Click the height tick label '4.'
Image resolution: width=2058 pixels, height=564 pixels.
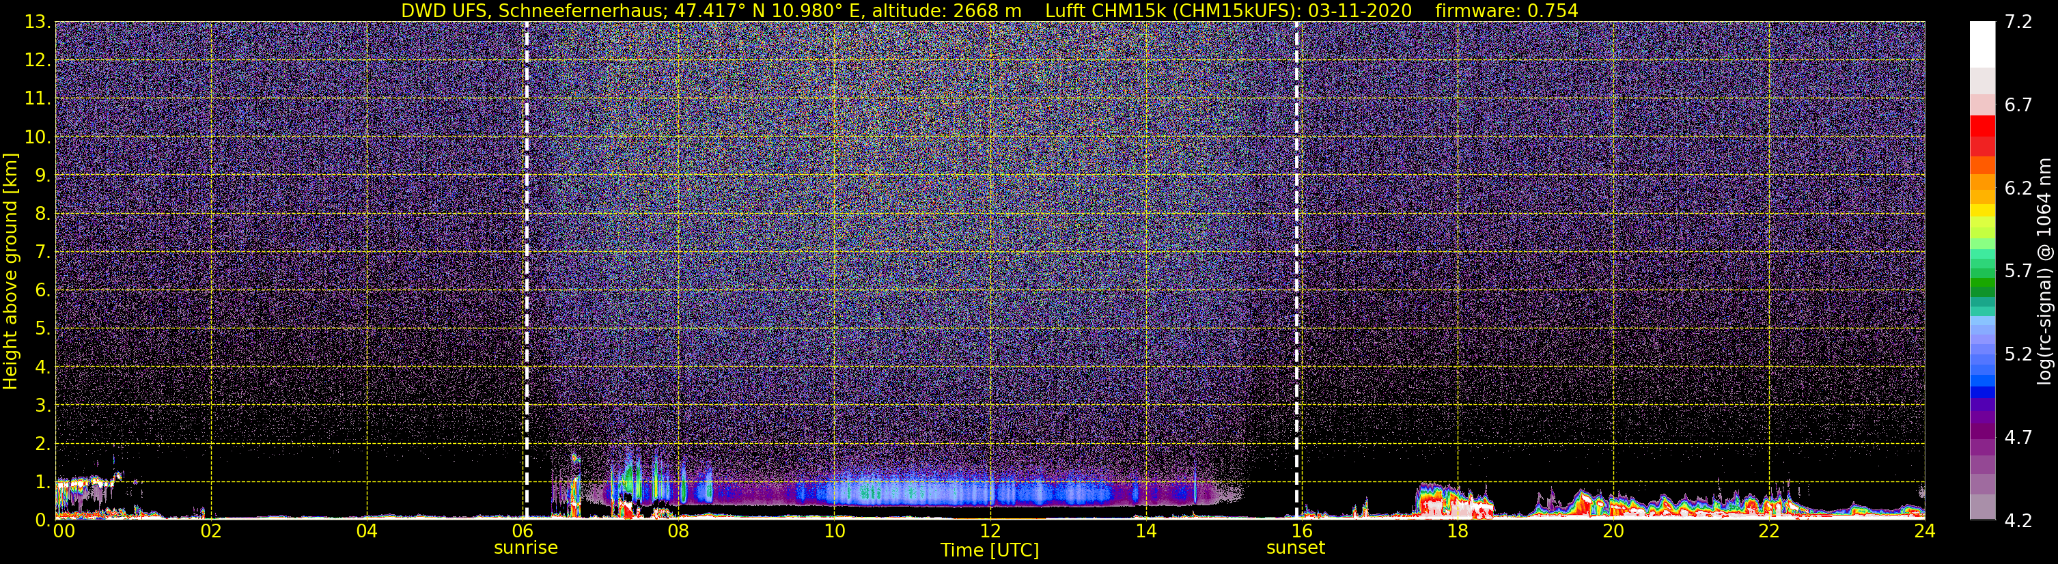pyautogui.click(x=43, y=367)
